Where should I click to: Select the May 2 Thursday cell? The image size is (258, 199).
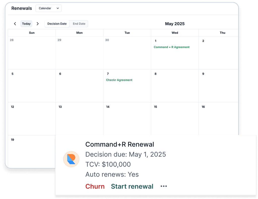pos(218,53)
